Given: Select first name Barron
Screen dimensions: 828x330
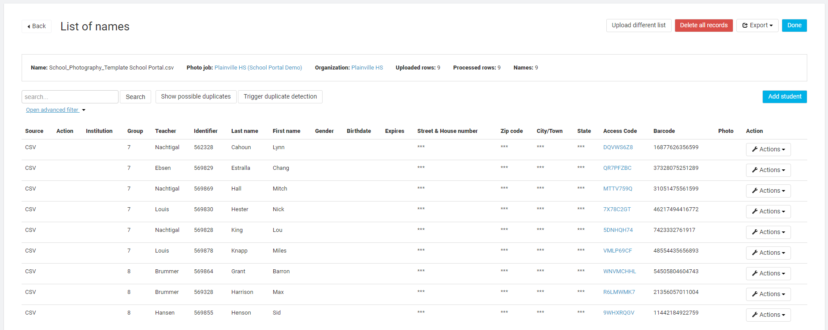Looking at the screenshot, I should pyautogui.click(x=281, y=271).
